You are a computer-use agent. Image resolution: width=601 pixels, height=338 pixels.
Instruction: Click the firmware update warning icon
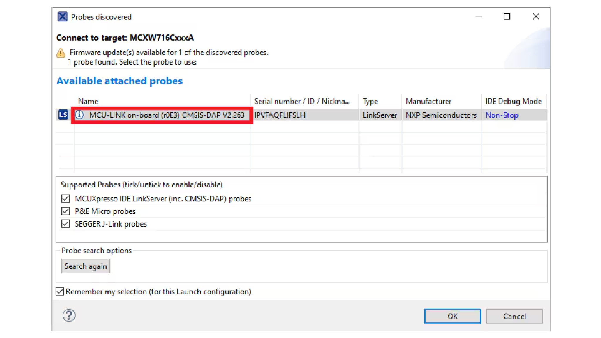(x=61, y=53)
